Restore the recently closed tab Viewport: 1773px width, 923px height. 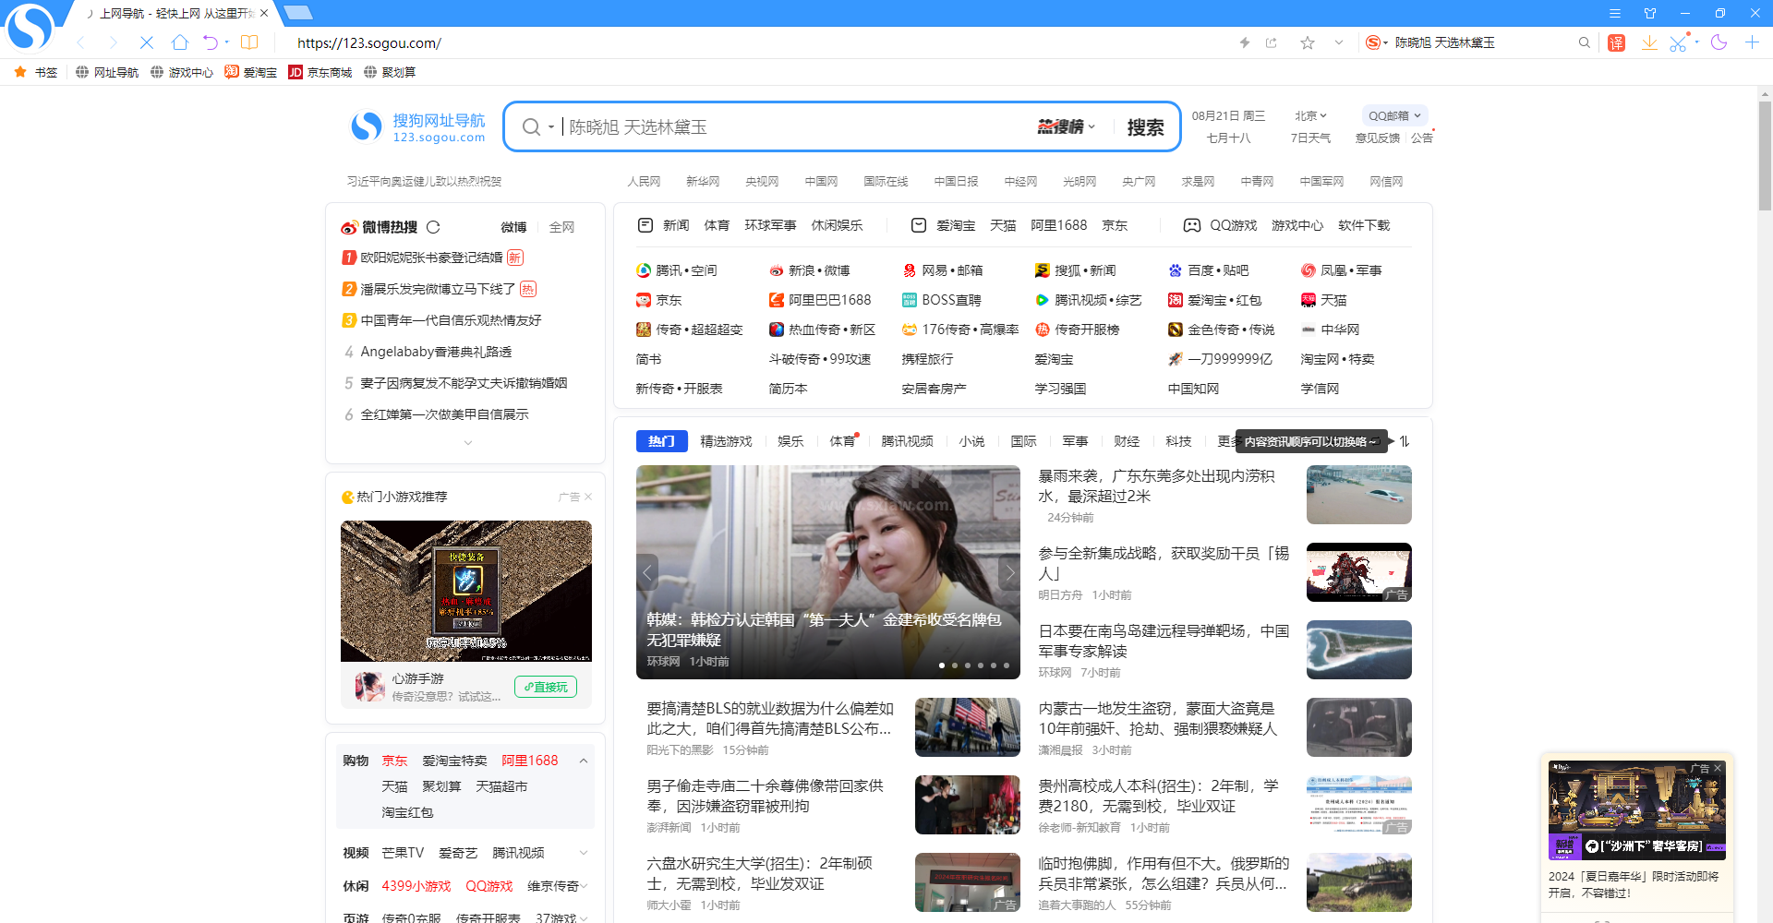click(210, 42)
